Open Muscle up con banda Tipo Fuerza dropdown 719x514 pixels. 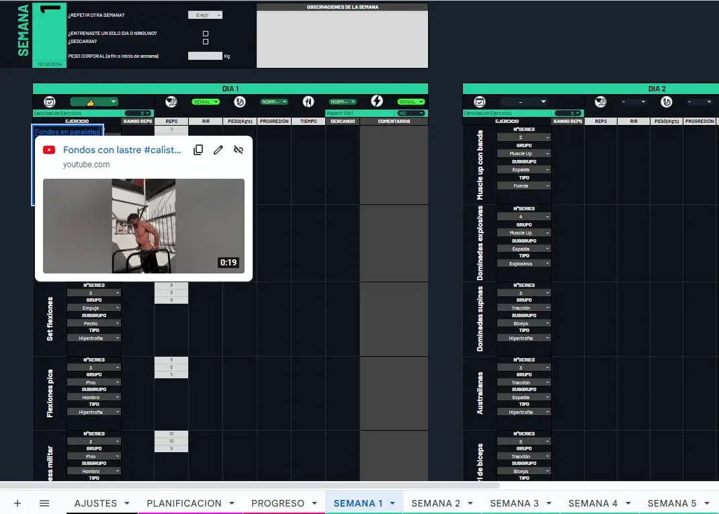tap(524, 186)
